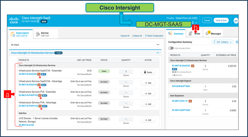Click AI-C badge next to DC-MGT-IS-PVAPP-ES
This screenshot has height=137, width=248.
click(x=45, y=95)
